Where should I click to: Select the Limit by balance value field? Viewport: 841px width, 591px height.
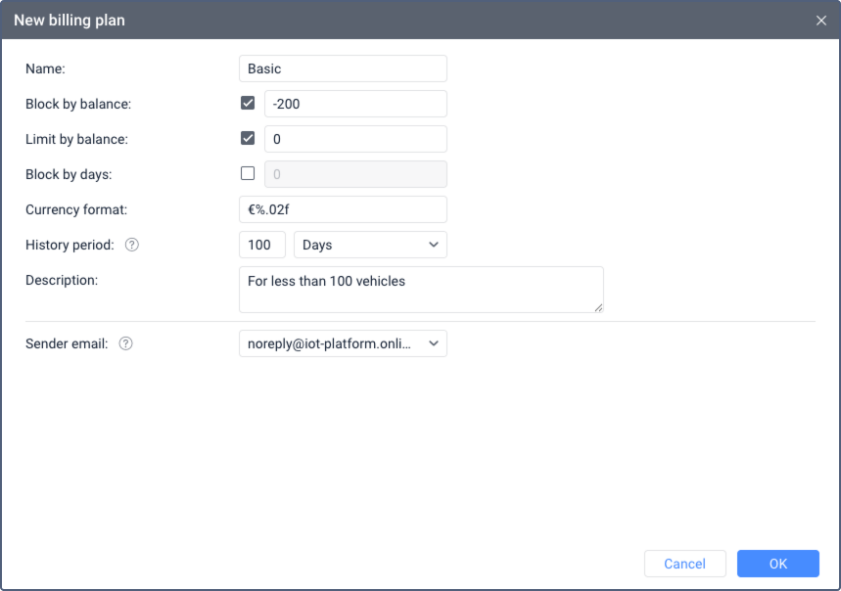point(355,139)
